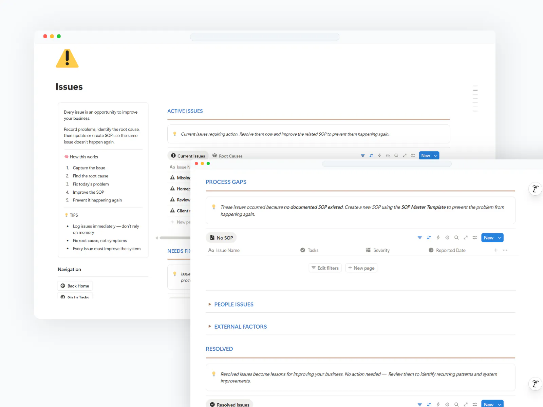The width and height of the screenshot is (543, 407).
Task: Open table column more options ellipsis
Action: [505, 250]
